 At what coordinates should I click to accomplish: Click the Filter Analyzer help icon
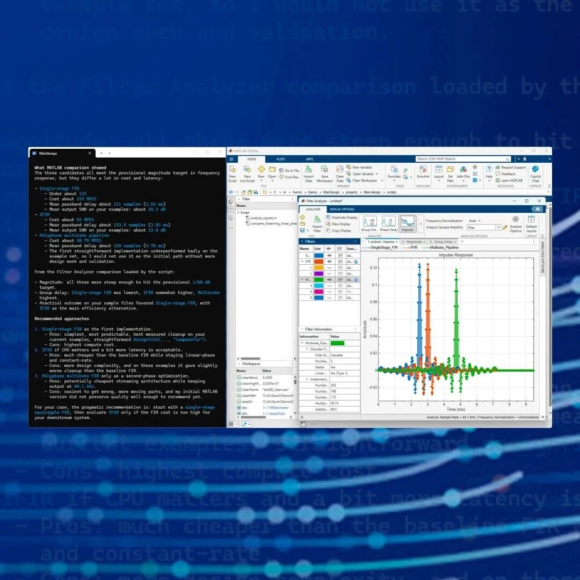pos(538,209)
